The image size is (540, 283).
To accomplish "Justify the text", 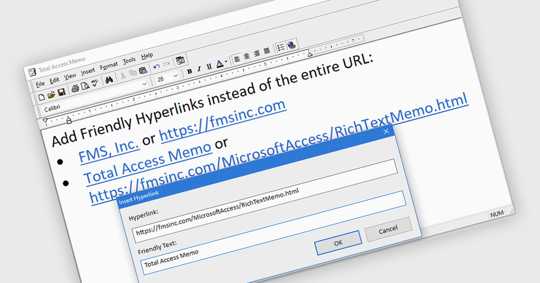I will click(266, 51).
